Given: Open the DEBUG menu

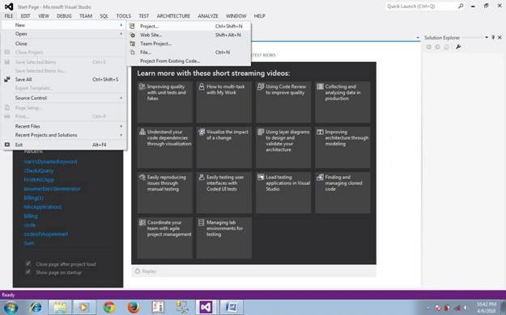Looking at the screenshot, I should pyautogui.click(x=64, y=16).
